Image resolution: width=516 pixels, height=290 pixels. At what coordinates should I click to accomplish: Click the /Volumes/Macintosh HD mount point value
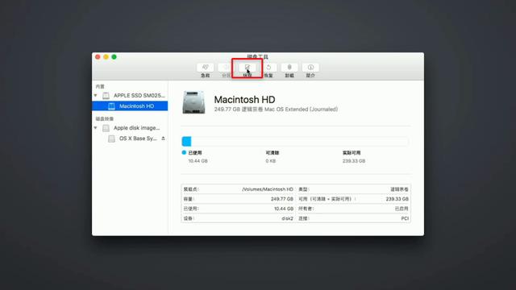click(268, 189)
